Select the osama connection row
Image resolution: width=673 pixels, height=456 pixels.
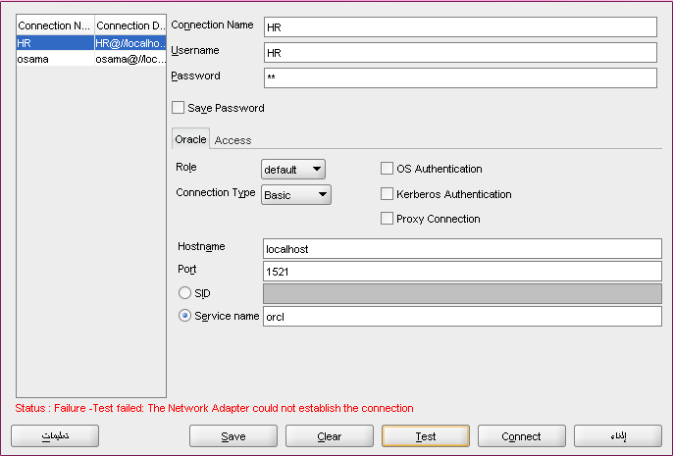(55, 59)
